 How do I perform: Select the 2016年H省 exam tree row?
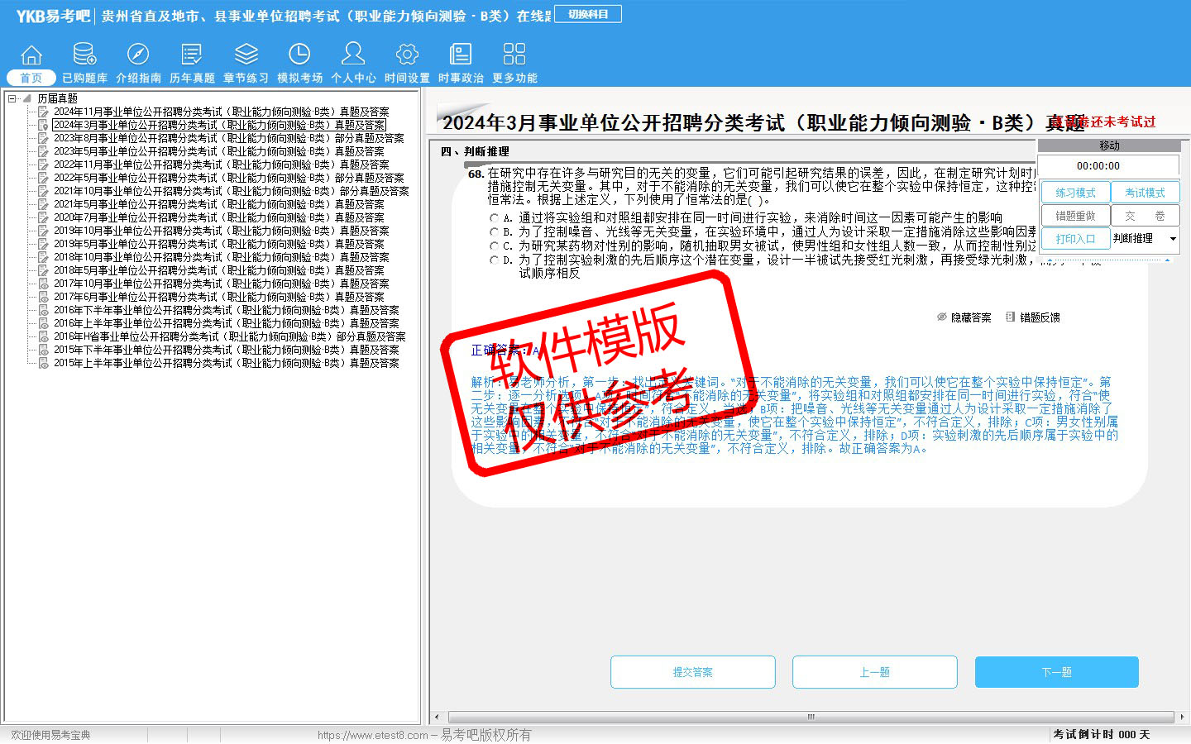(x=230, y=336)
